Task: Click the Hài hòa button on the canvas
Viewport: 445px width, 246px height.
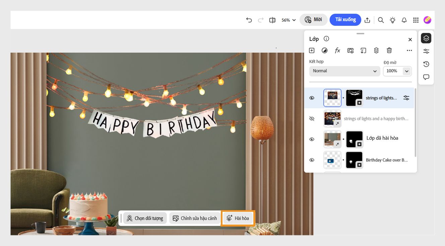Action: [238, 218]
